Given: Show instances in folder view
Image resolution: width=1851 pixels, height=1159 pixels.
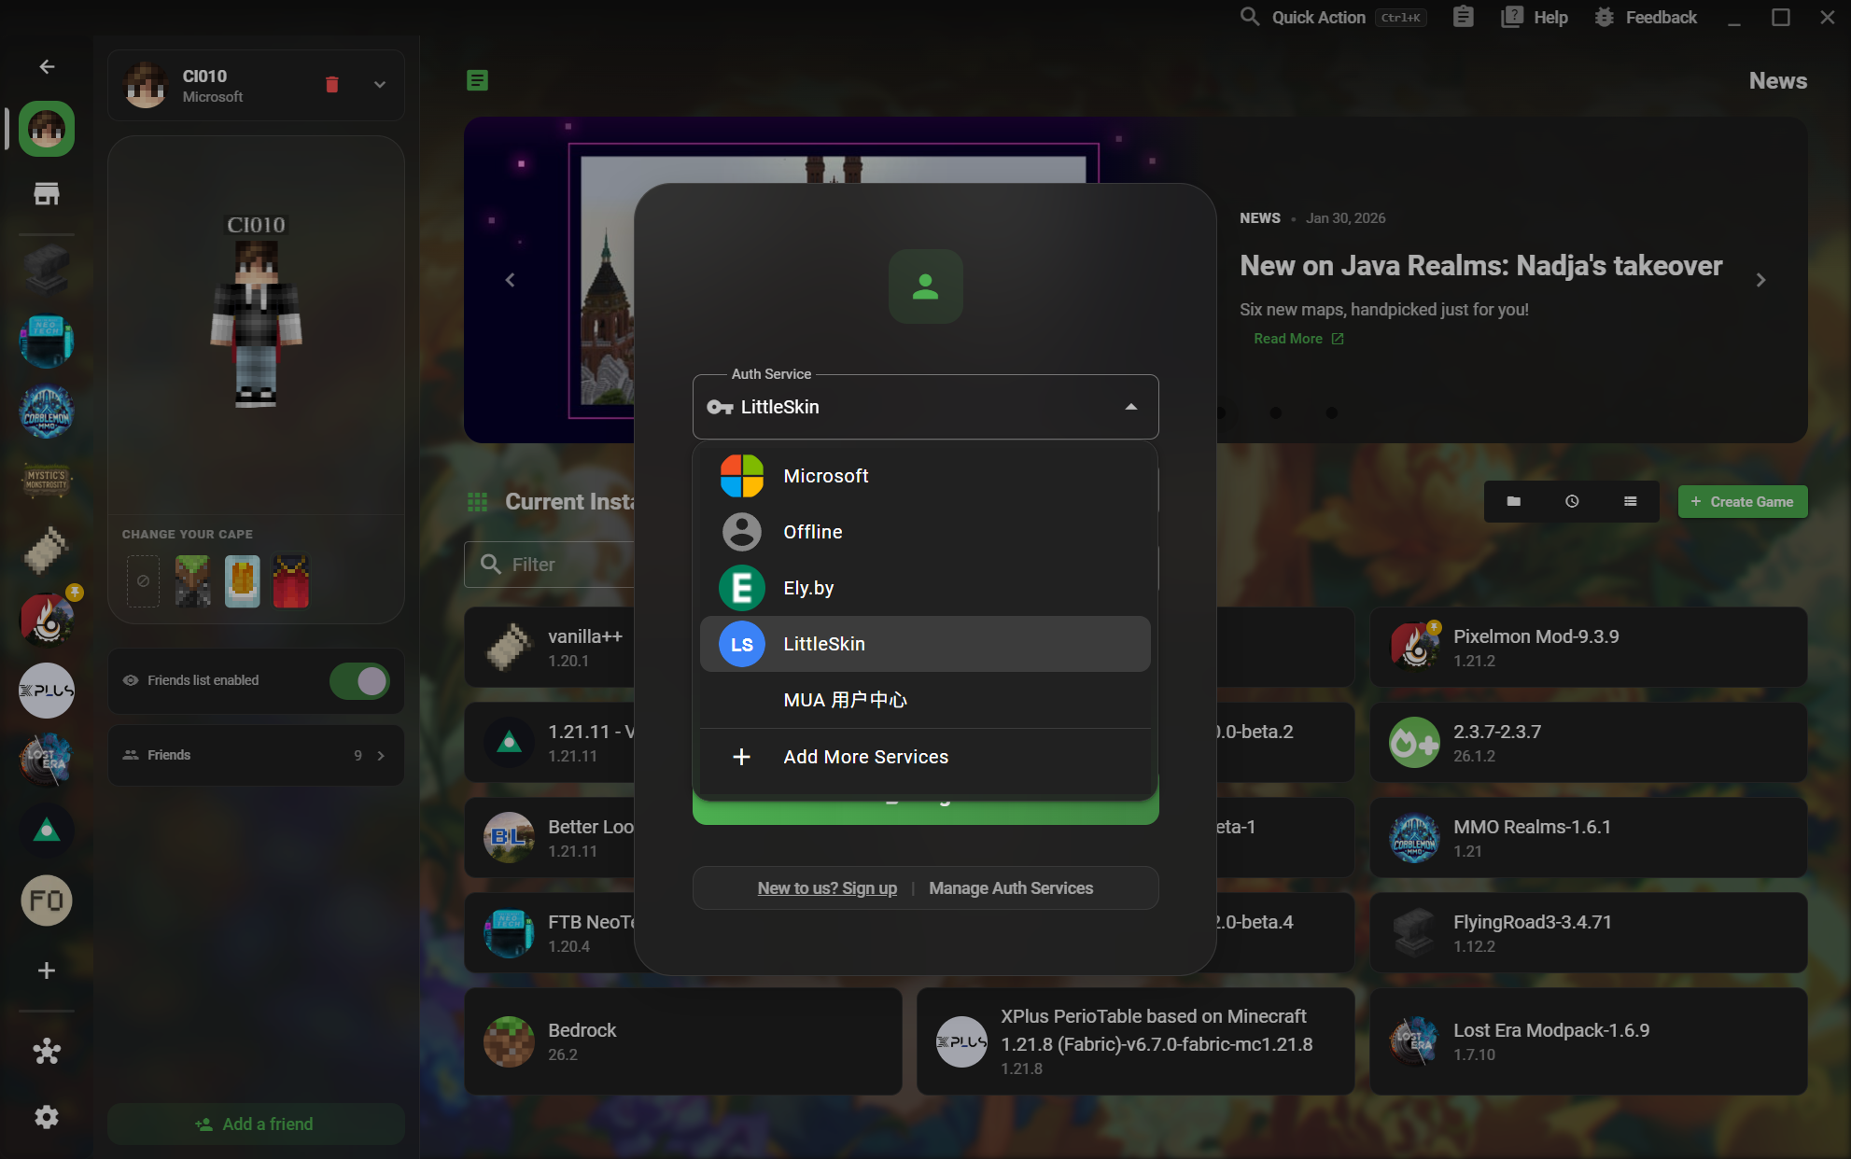Looking at the screenshot, I should point(1513,502).
